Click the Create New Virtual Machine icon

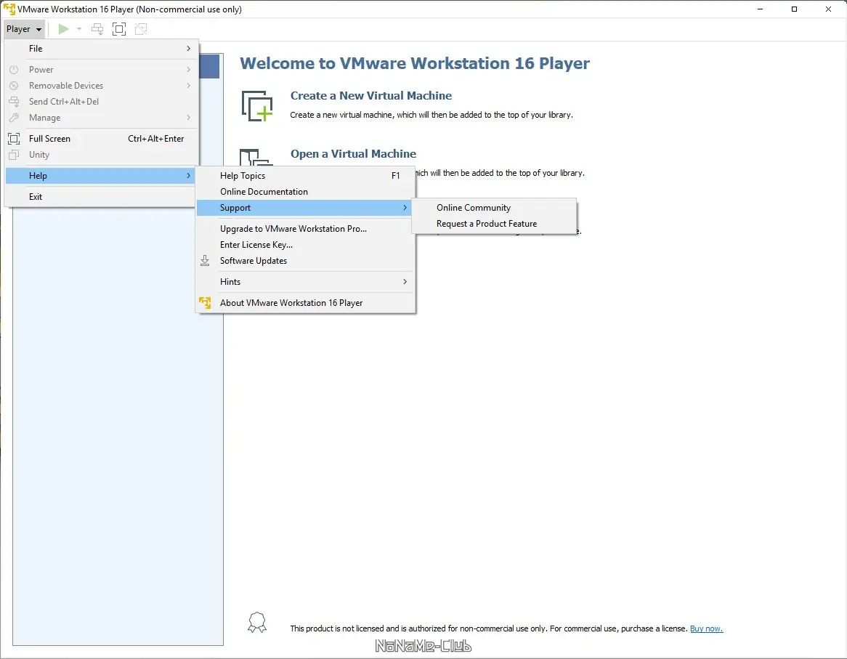tap(257, 106)
